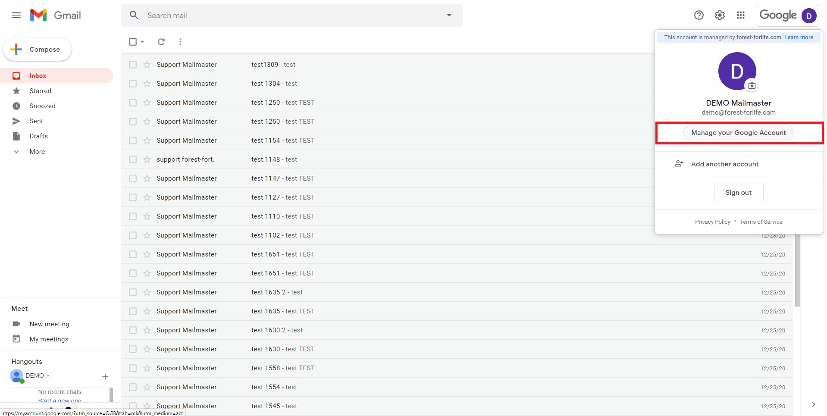Open the test 1635 2 email
The image size is (827, 416).
[x=457, y=292]
